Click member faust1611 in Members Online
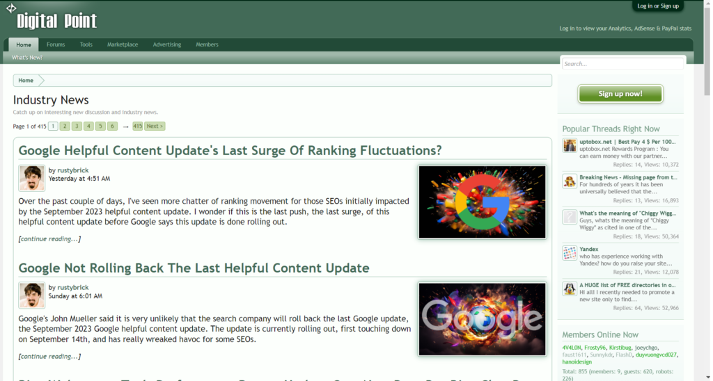The width and height of the screenshot is (713, 381). [x=574, y=355]
